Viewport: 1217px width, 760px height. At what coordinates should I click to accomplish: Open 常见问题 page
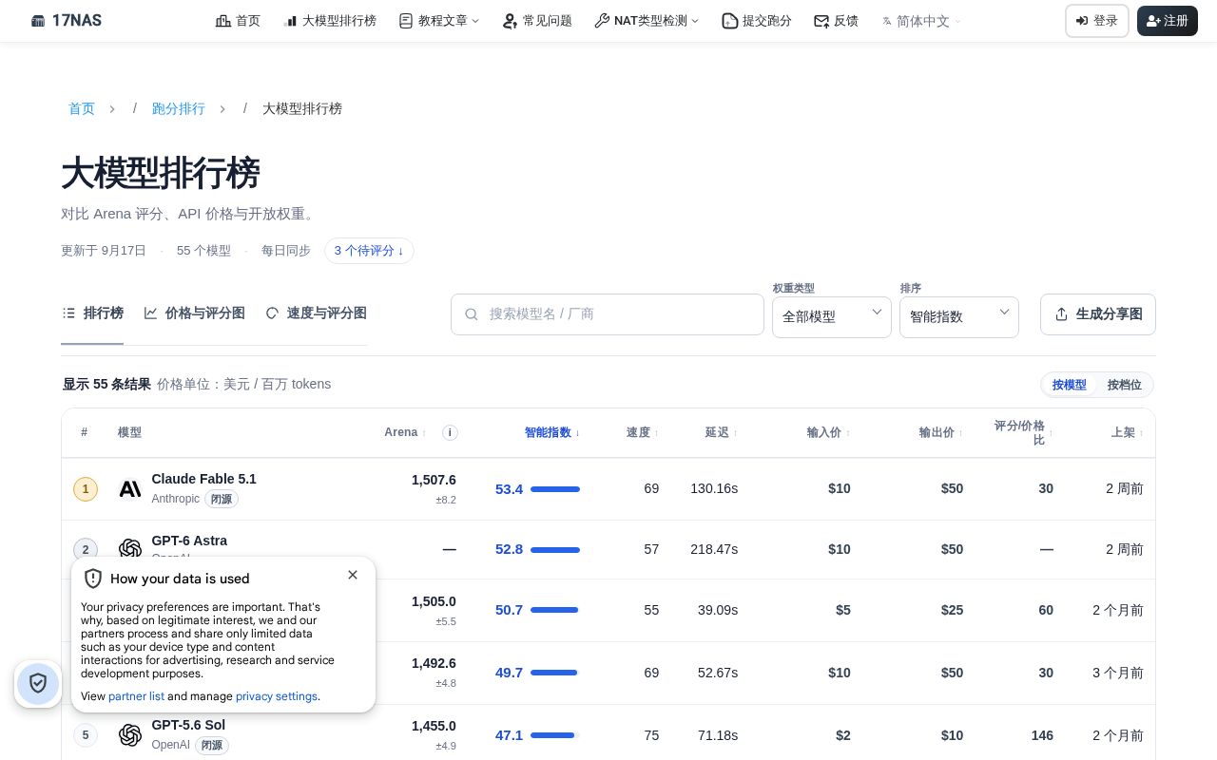tap(537, 21)
